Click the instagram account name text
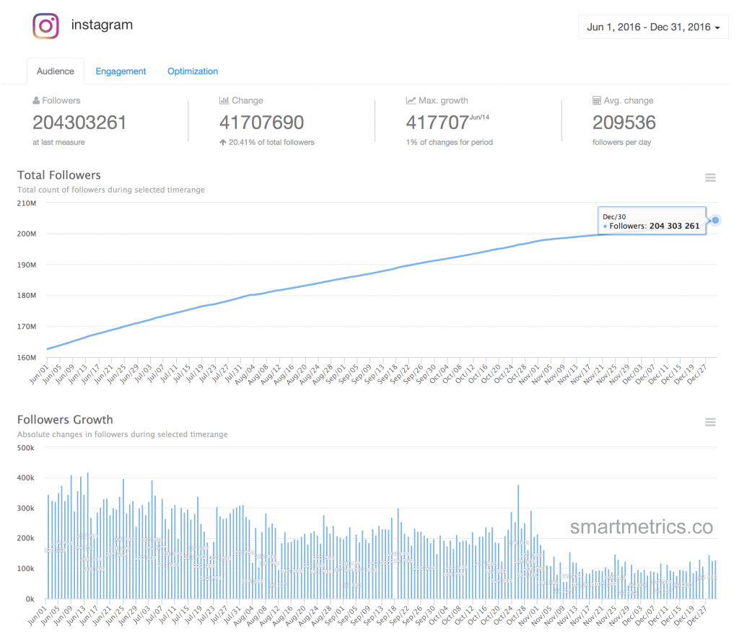 pos(102,25)
